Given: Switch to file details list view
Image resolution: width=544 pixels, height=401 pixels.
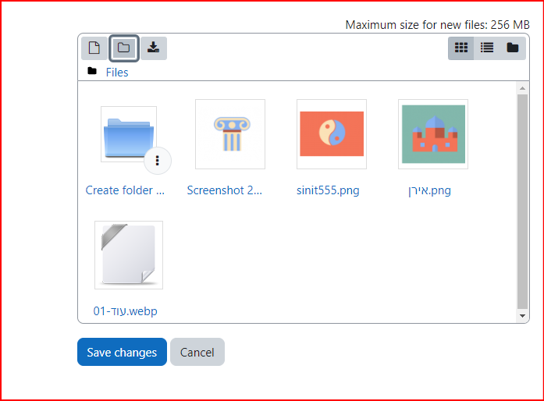Looking at the screenshot, I should tap(487, 48).
